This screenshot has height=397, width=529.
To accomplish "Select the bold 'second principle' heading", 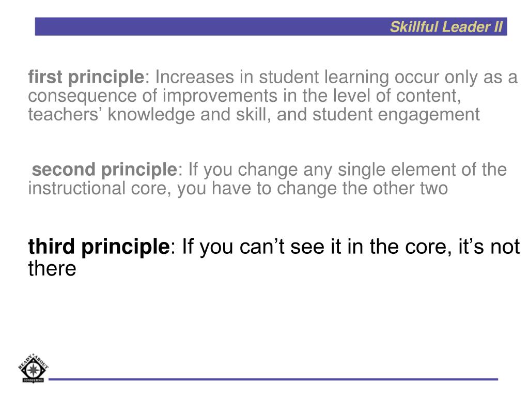I will 104,170.
